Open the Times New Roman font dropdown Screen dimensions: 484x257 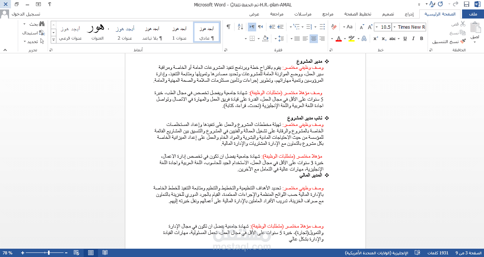[394, 27]
